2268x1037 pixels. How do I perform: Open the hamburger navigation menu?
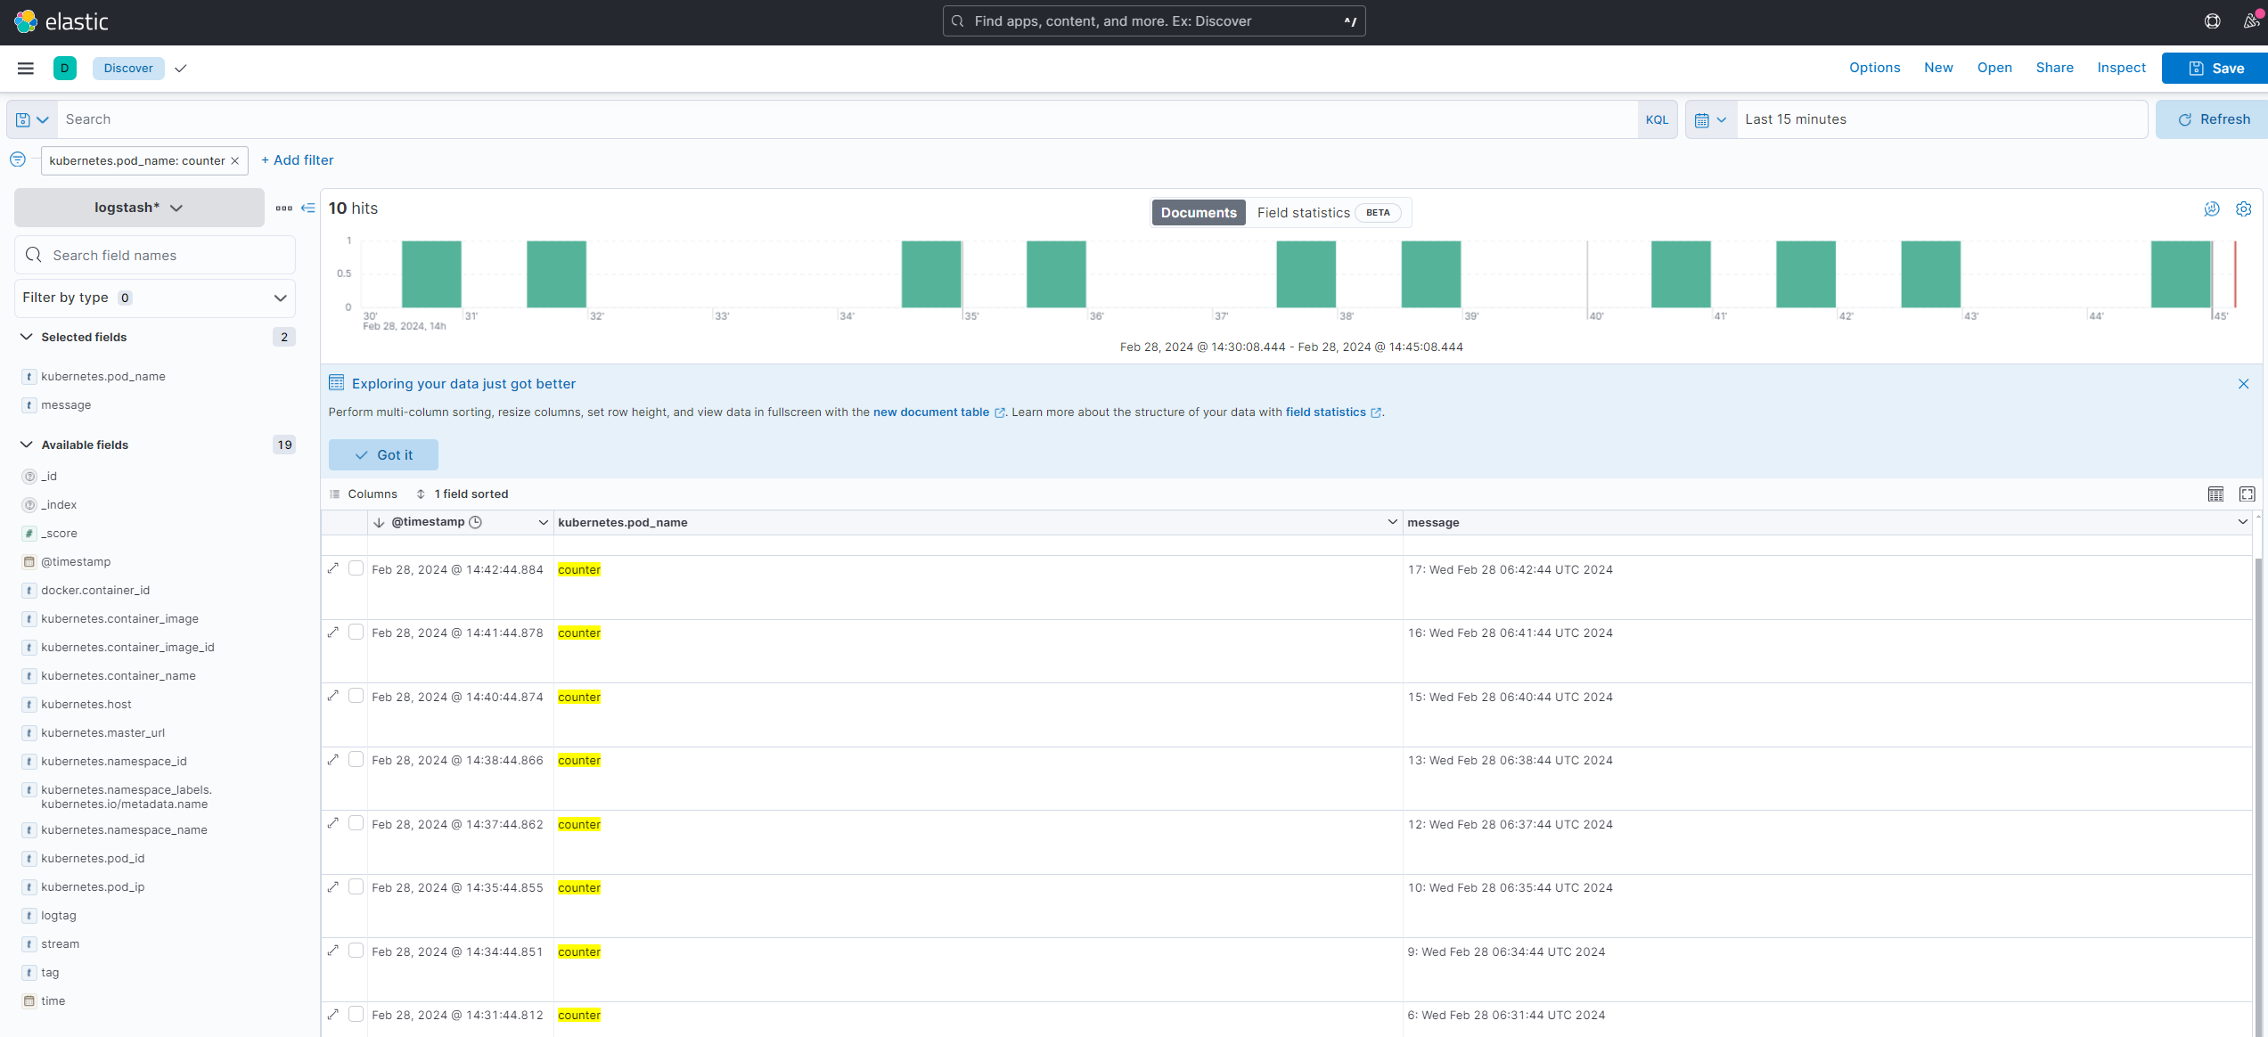click(26, 69)
